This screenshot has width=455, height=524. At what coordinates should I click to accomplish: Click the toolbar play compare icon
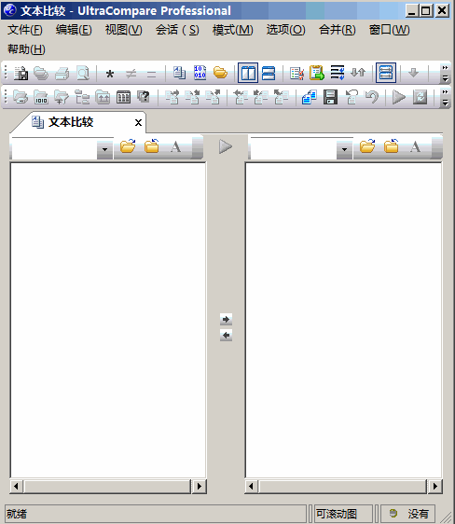point(398,97)
